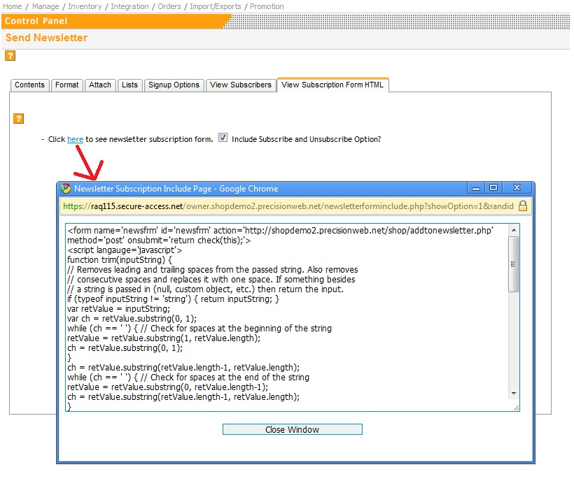The image size is (574, 488).
Task: Select the Lists tab
Action: [x=129, y=85]
